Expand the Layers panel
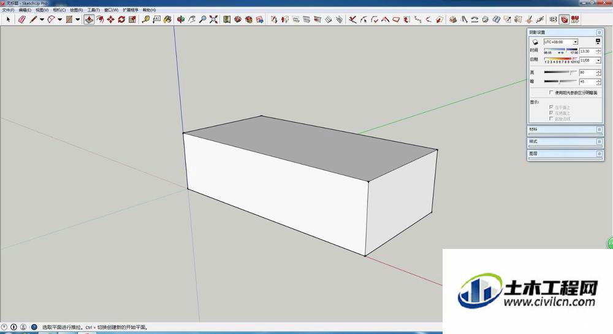Image resolution: width=613 pixels, height=334 pixels. click(x=599, y=154)
